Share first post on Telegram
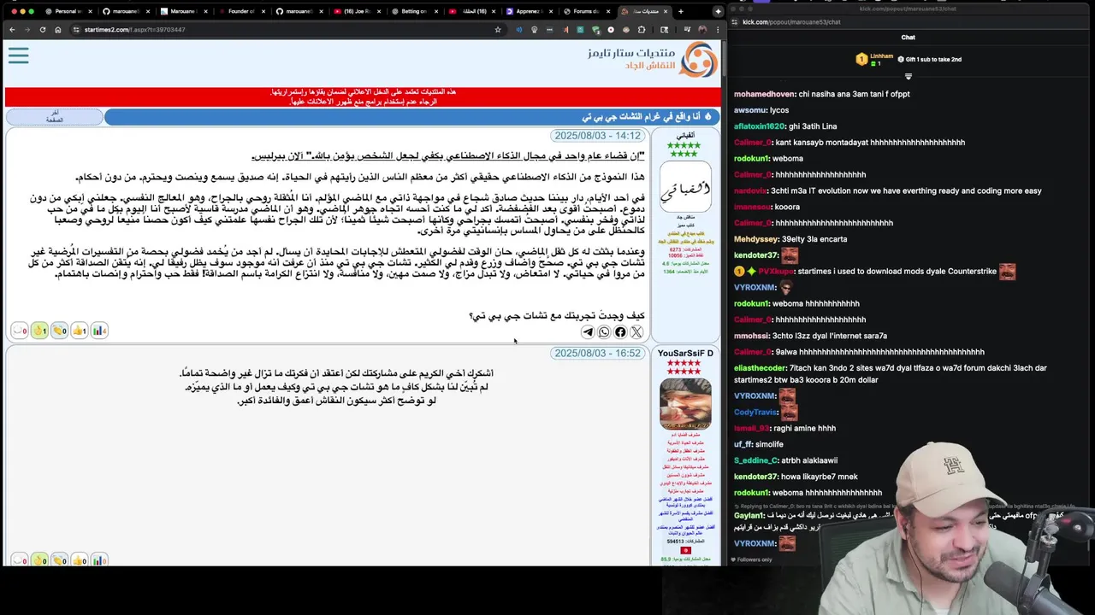The width and height of the screenshot is (1095, 615). 588,332
